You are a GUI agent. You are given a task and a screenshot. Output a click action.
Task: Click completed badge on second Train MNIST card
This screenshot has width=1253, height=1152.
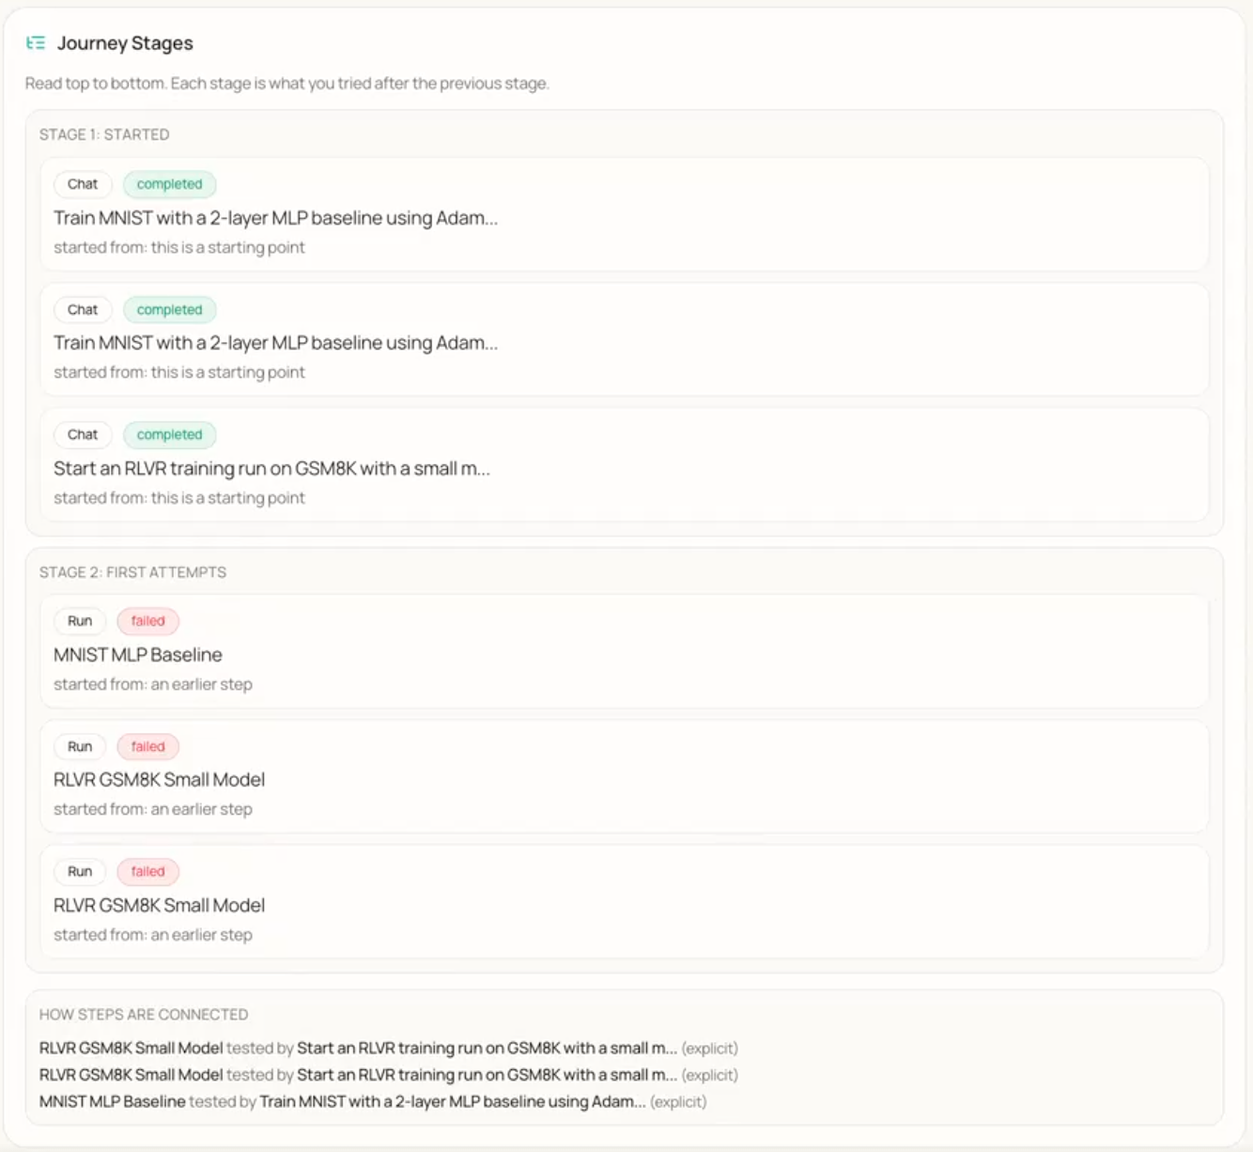169,310
